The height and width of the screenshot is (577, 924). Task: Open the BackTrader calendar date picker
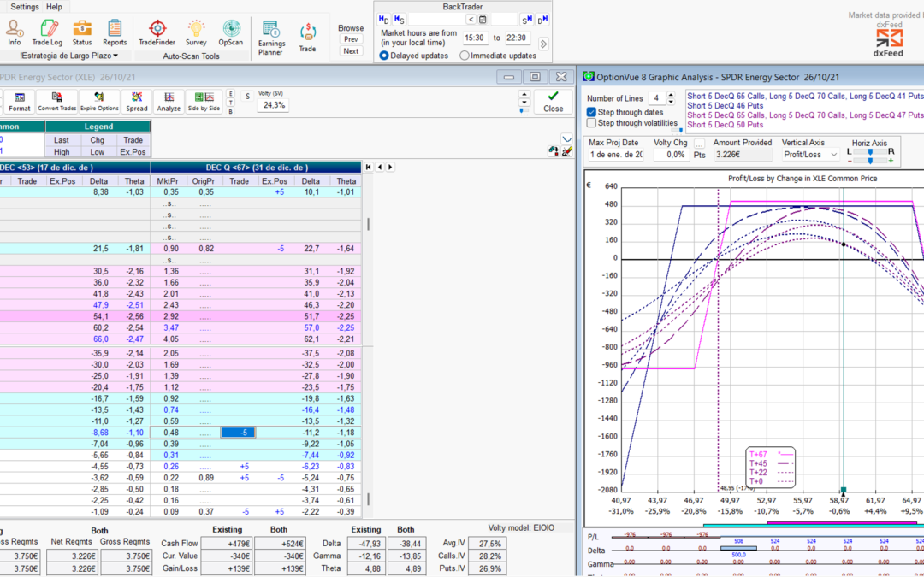coord(483,20)
